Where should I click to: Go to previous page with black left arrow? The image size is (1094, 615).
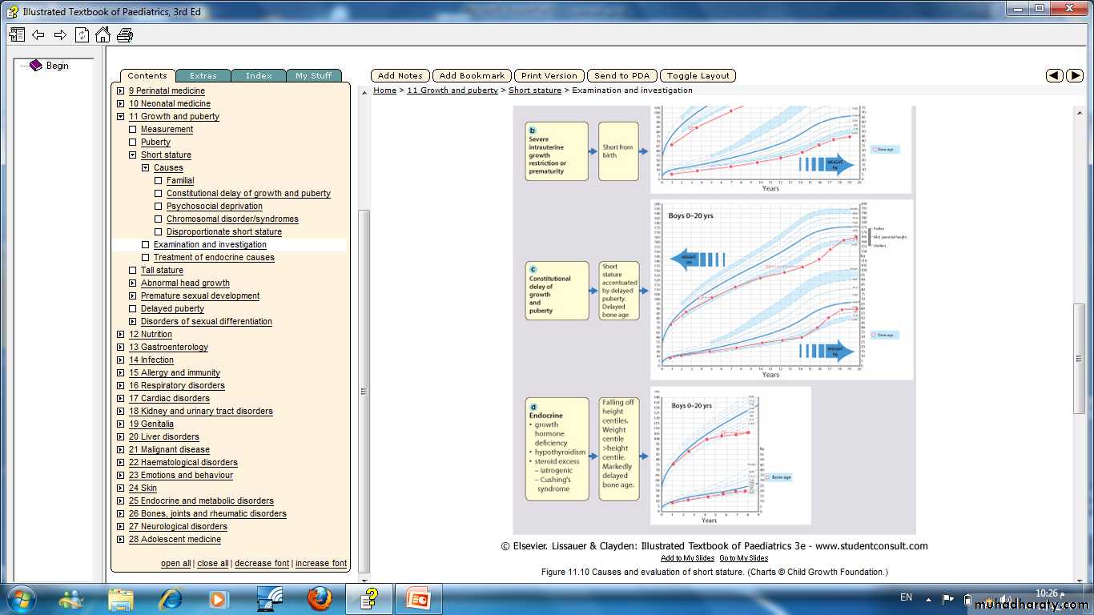click(1055, 75)
